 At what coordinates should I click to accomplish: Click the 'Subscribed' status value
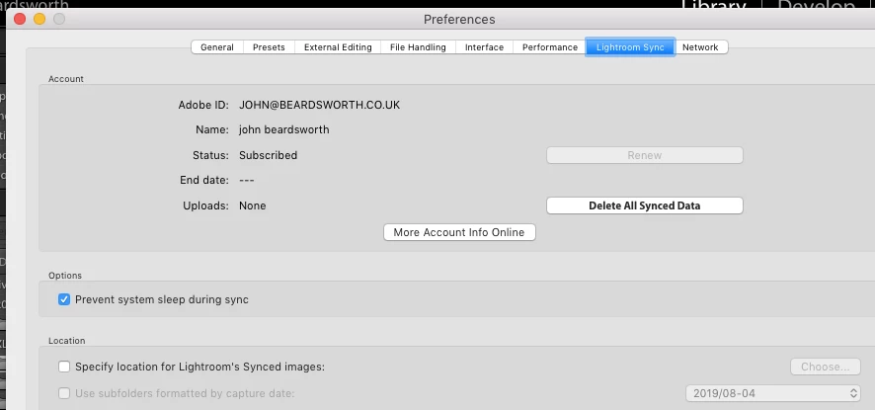pyautogui.click(x=268, y=155)
